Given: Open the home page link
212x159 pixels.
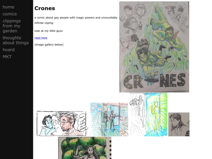Looking at the screenshot, I should point(8,7).
